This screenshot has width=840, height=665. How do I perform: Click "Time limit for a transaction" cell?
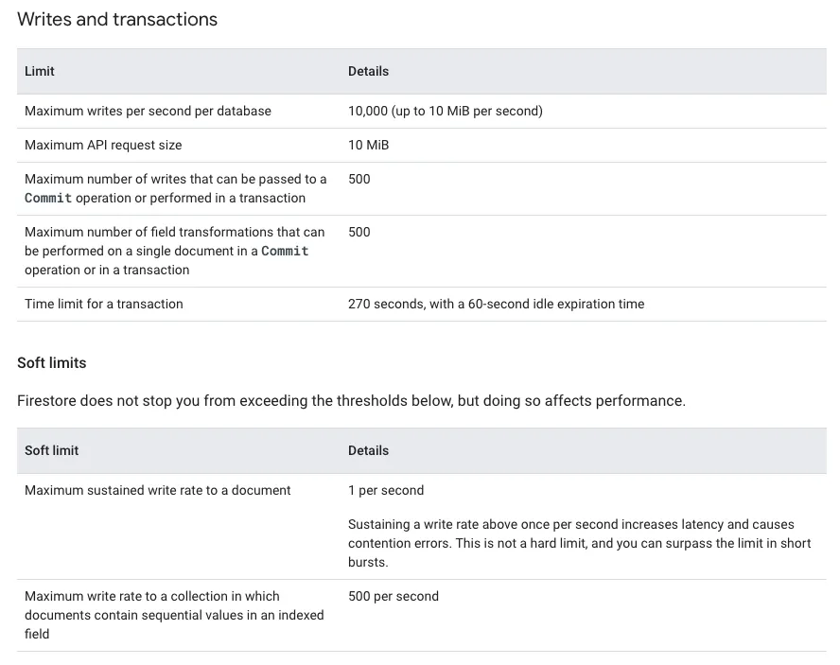pos(104,304)
